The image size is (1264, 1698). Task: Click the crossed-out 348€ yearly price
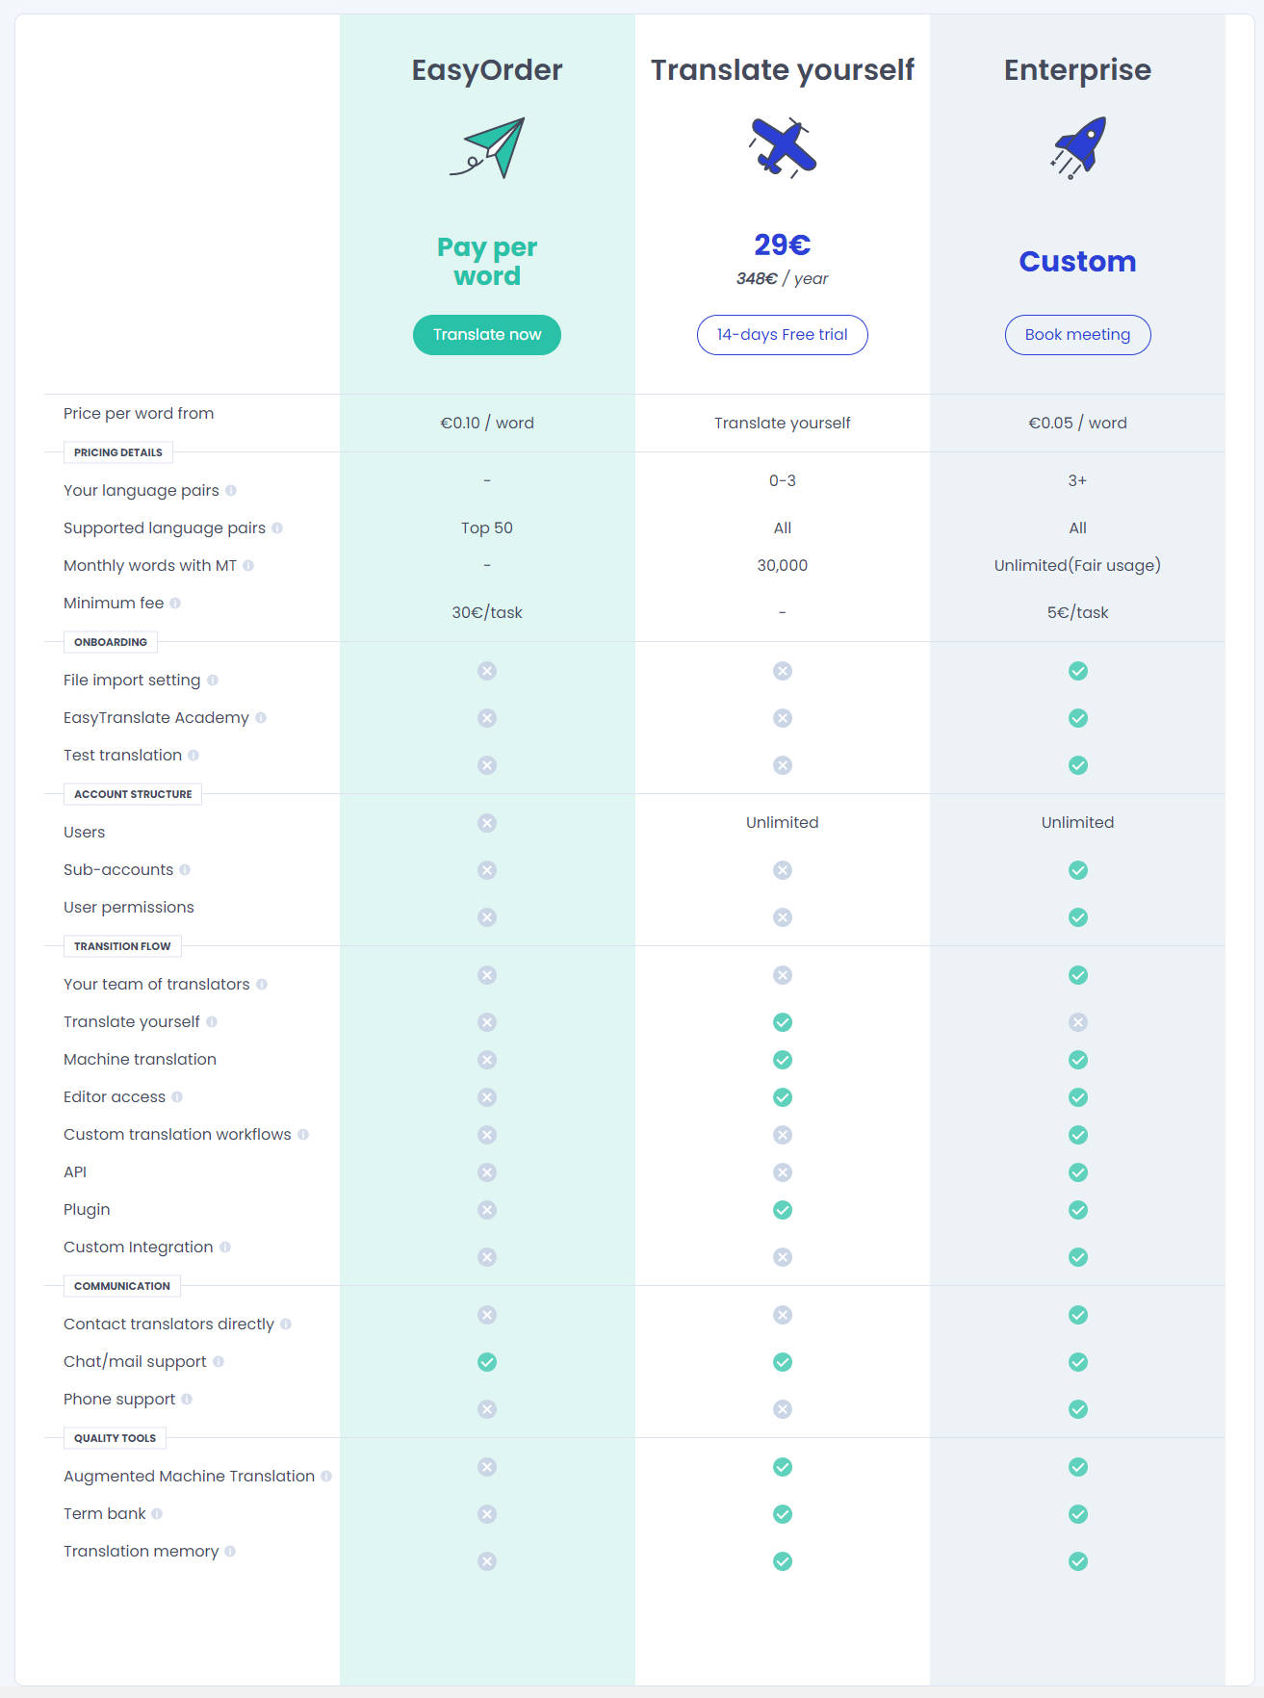(x=755, y=279)
